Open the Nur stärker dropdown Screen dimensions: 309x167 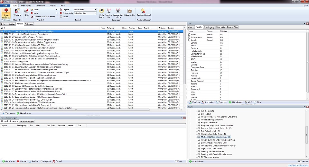(x=85, y=10)
